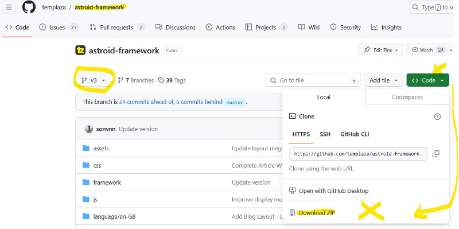459x229 pixels.
Task: Open the Actions tab
Action: 220,28
